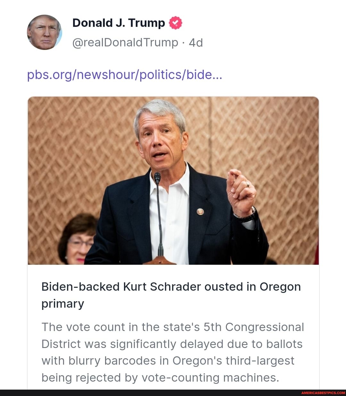Open the Donald J. Trump display name
This screenshot has height=396, width=346.
click(119, 23)
